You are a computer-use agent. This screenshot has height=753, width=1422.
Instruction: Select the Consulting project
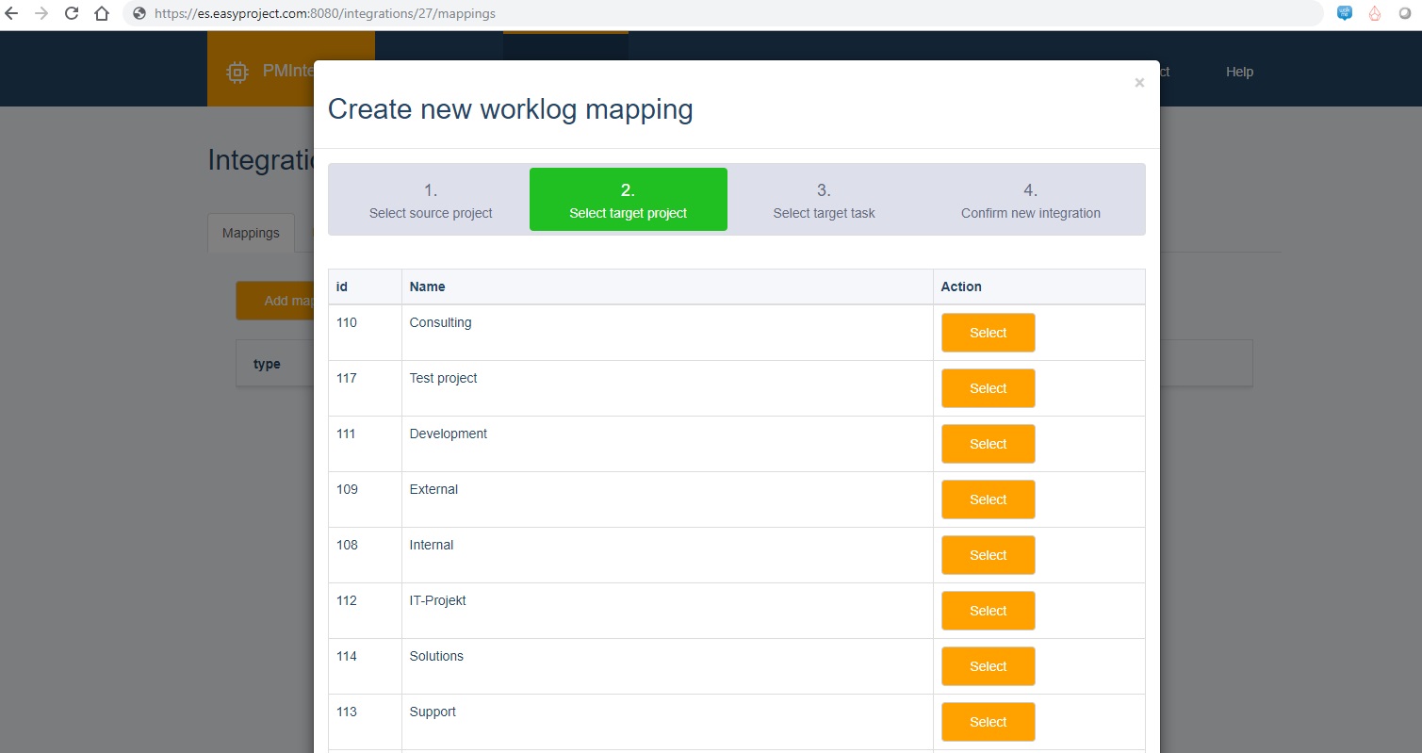988,332
